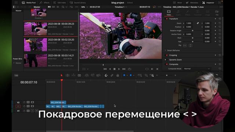Viewport: 235px width, 132px height.
Task: Select the V2 track IMG_6394 clip
Action: pyautogui.click(x=58, y=103)
